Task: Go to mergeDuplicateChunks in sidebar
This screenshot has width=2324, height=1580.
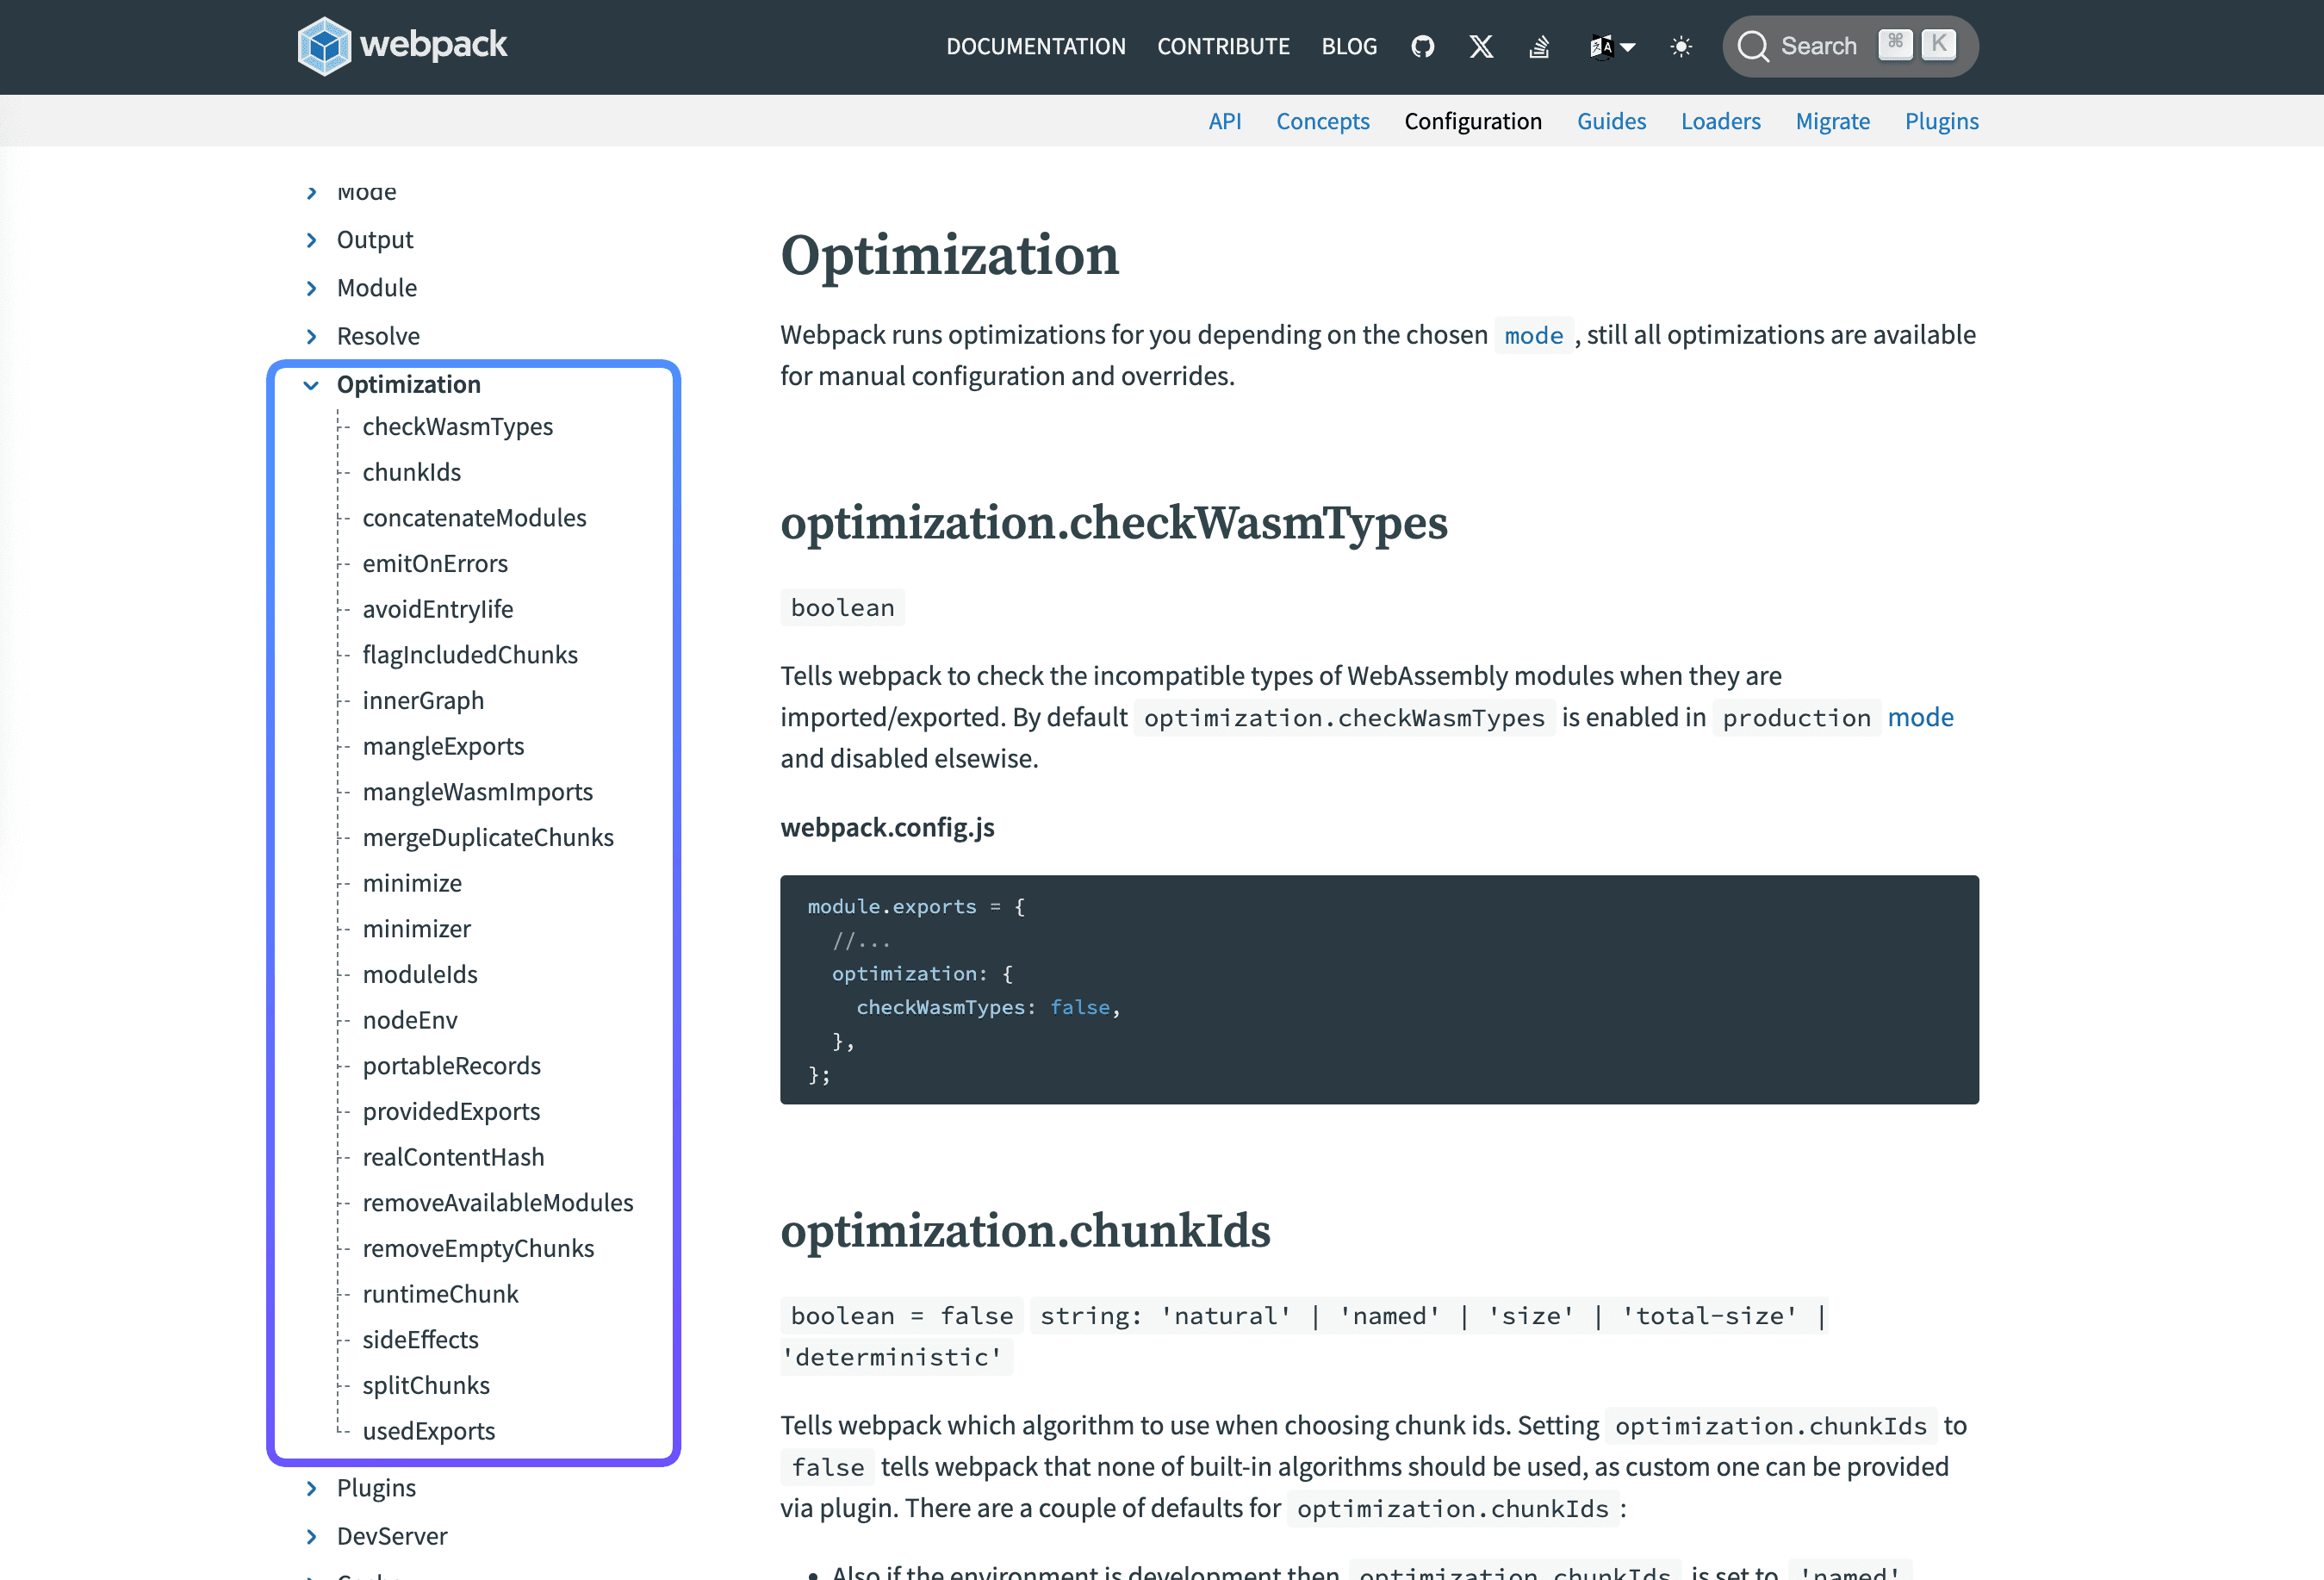Action: [488, 838]
